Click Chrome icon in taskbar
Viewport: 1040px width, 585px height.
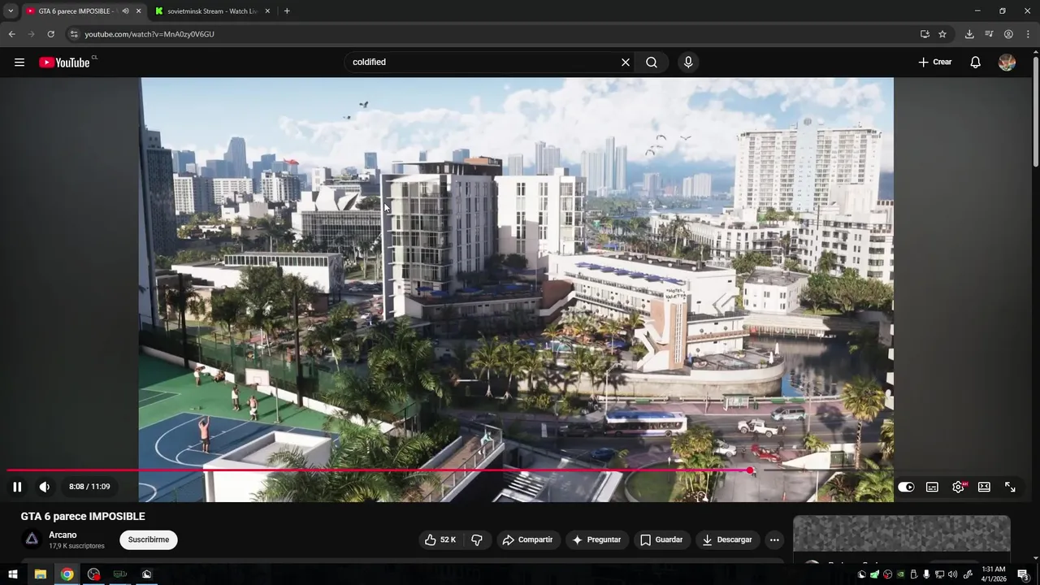pyautogui.click(x=67, y=574)
